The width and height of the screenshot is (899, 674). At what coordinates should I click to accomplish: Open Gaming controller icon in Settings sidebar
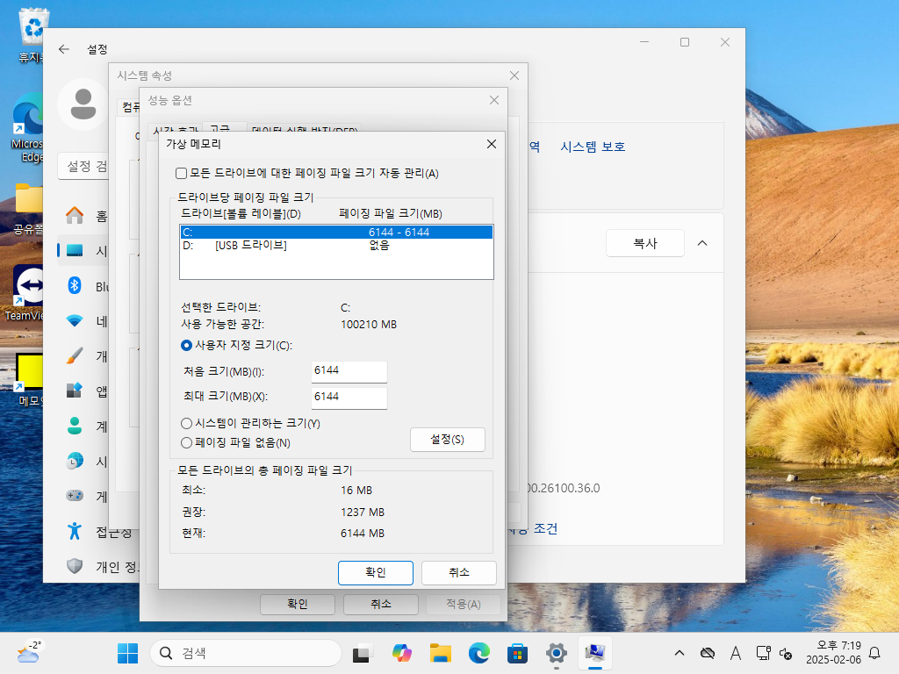point(75,496)
